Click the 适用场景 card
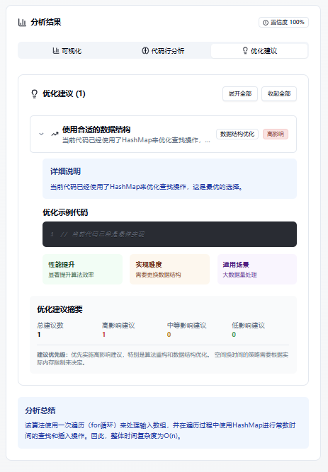Screen dimensions: 328x472 [x=257, y=270]
